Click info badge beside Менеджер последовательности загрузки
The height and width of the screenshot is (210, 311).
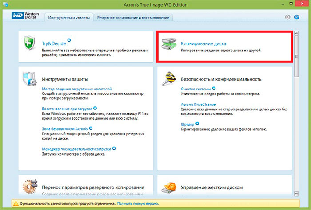click(x=114, y=148)
